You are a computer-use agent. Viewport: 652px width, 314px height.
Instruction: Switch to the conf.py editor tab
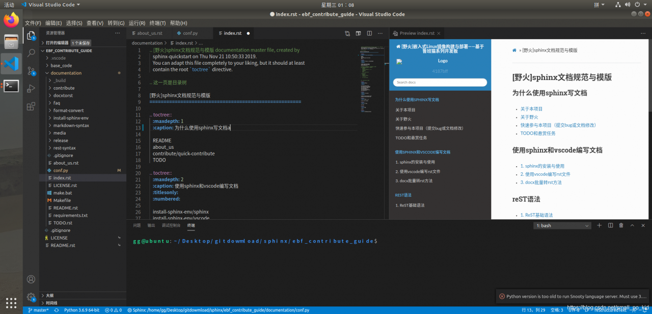190,33
